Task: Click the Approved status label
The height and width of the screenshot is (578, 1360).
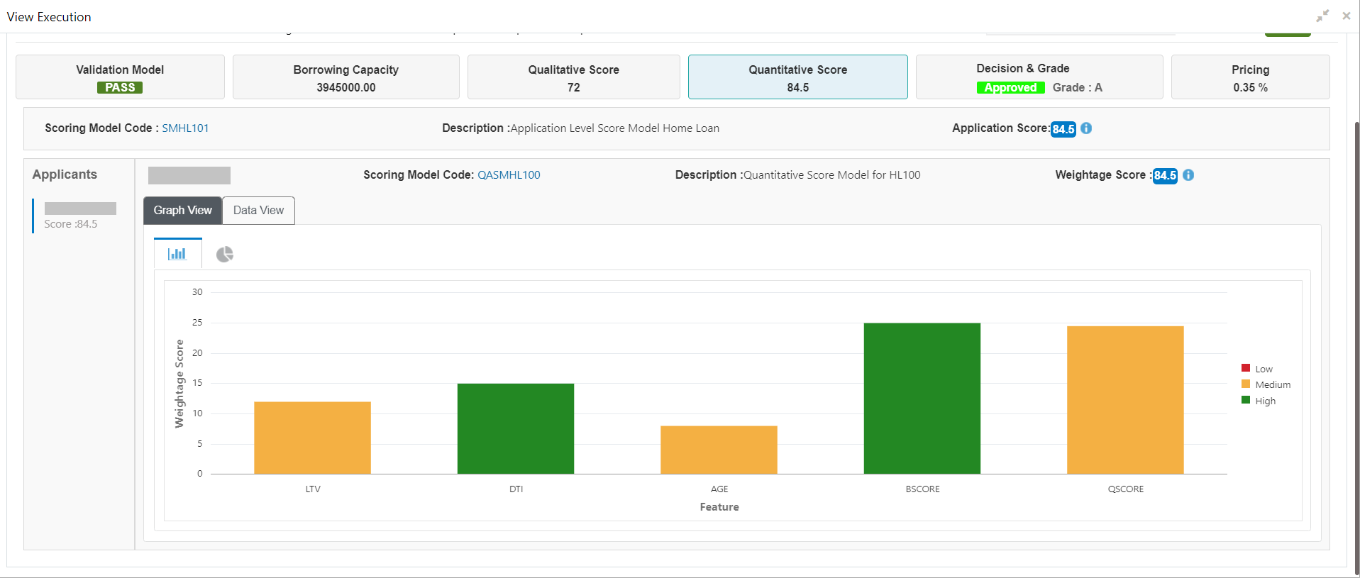Action: [x=1010, y=88]
